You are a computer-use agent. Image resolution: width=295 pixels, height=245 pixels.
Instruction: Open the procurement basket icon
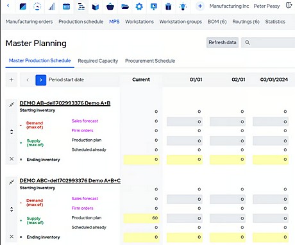pyautogui.click(x=110, y=6)
